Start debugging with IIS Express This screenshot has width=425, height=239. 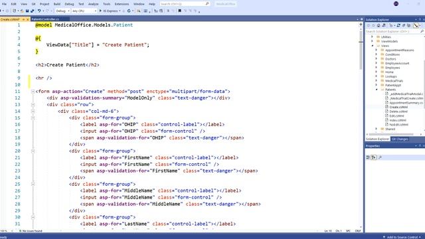109,11
